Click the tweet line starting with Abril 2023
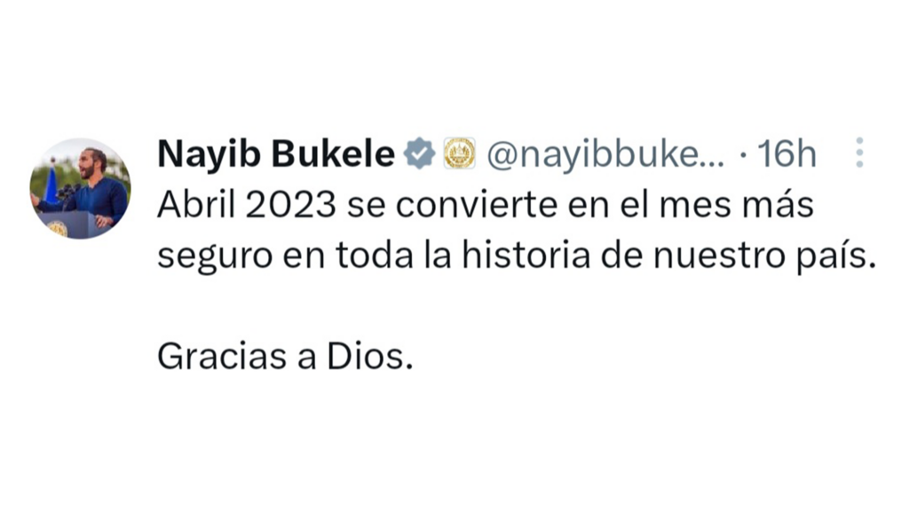The height and width of the screenshot is (511, 909). point(486,205)
